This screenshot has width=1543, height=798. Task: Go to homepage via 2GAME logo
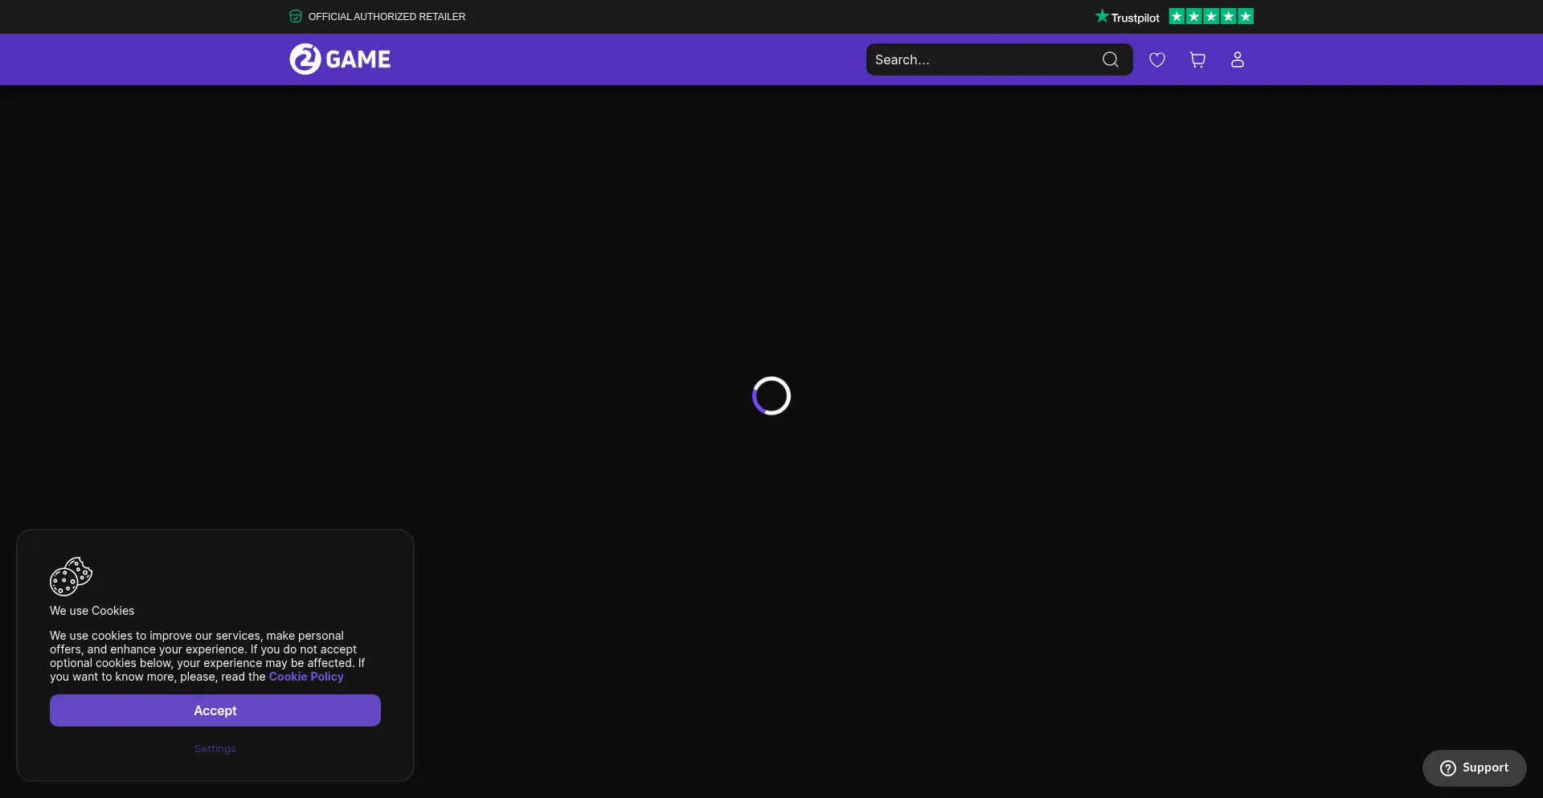pos(340,59)
